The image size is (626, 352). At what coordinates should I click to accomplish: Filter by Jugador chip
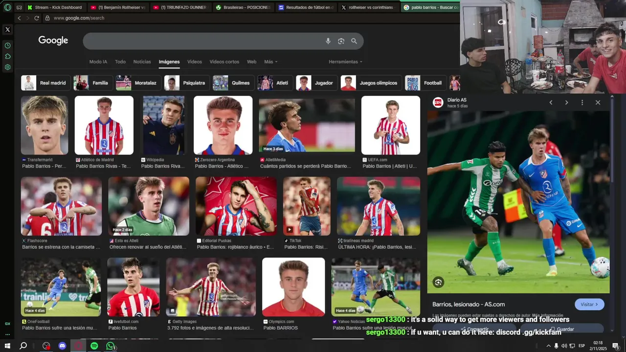coord(316,83)
